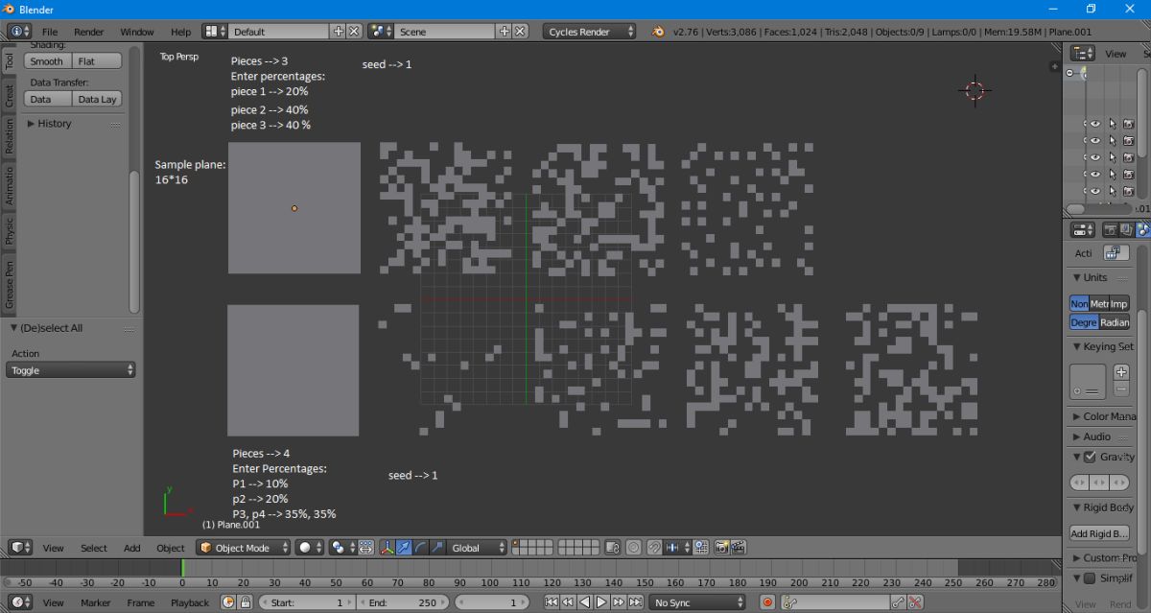The height and width of the screenshot is (613, 1151).
Task: Toggle the preview range clock icon
Action: pos(228,602)
